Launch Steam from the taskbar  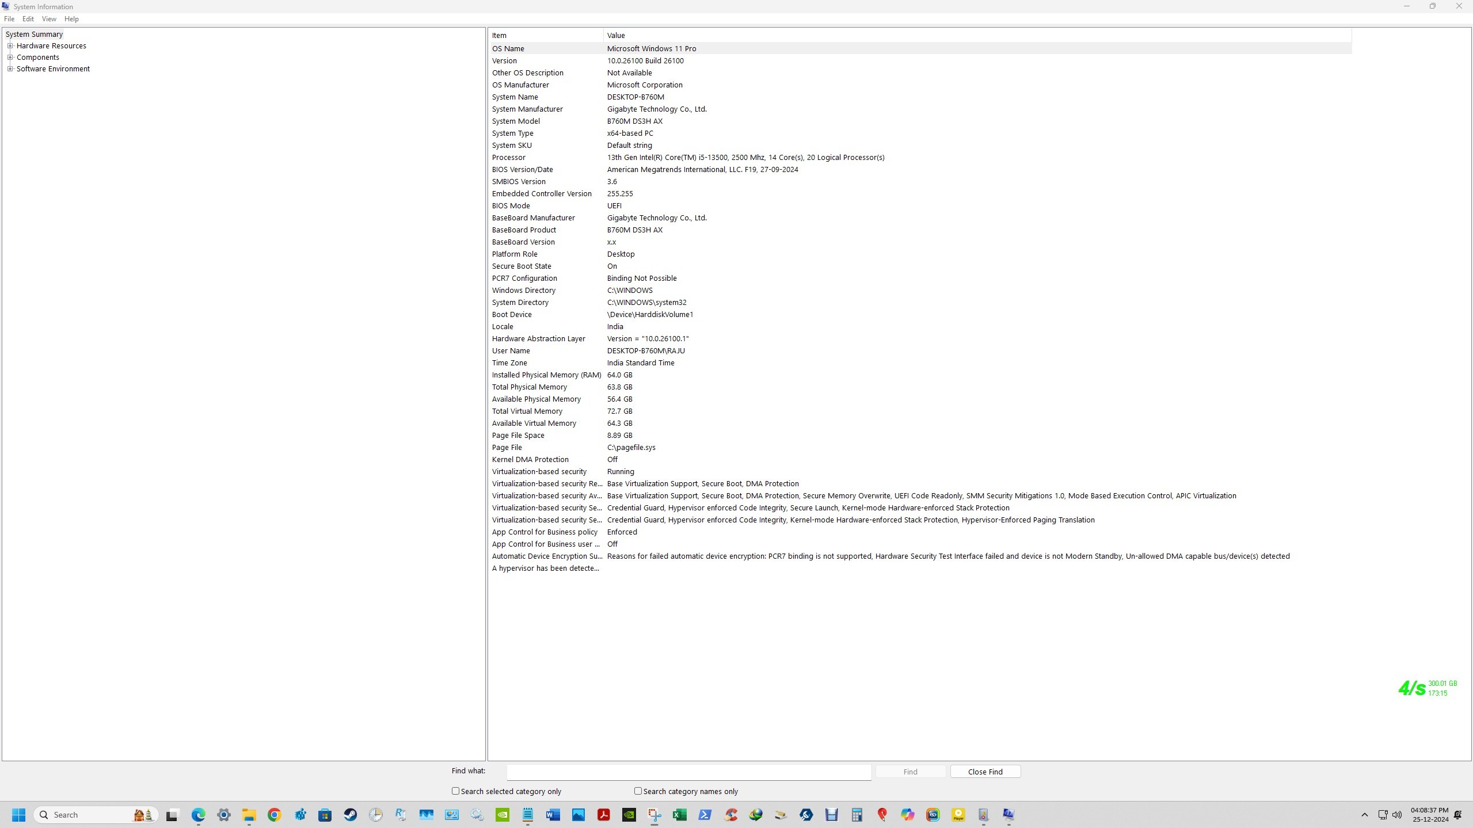pos(351,815)
